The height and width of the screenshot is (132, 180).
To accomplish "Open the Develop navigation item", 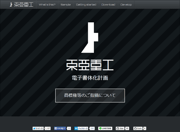I will point(126,4).
